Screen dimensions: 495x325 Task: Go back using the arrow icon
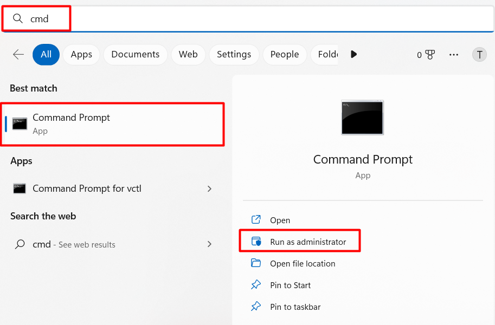coord(18,54)
